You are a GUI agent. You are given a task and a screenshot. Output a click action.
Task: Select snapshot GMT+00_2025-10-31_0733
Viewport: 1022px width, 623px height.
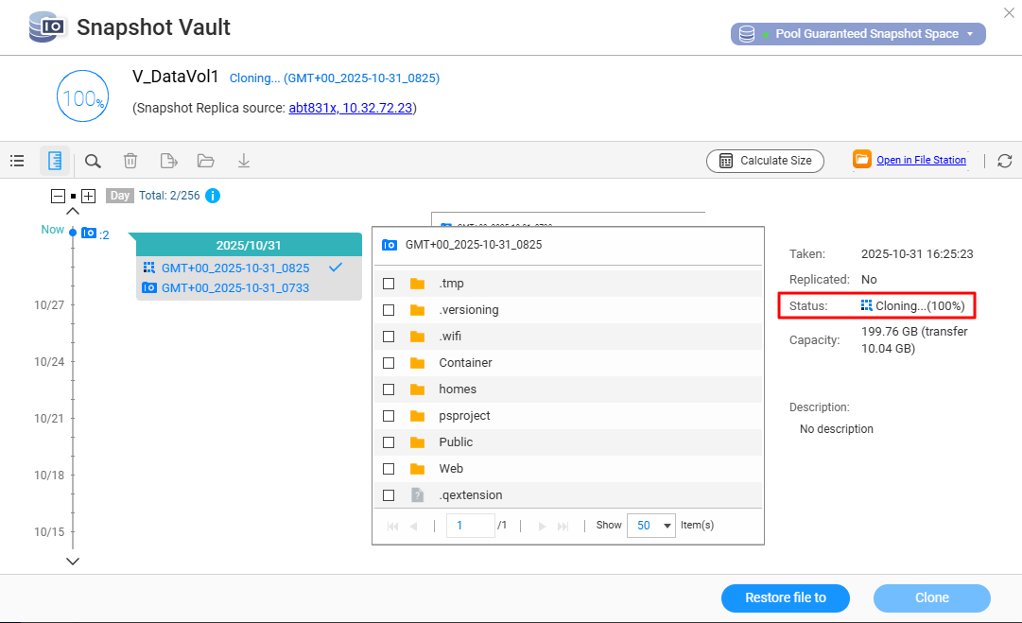point(234,287)
